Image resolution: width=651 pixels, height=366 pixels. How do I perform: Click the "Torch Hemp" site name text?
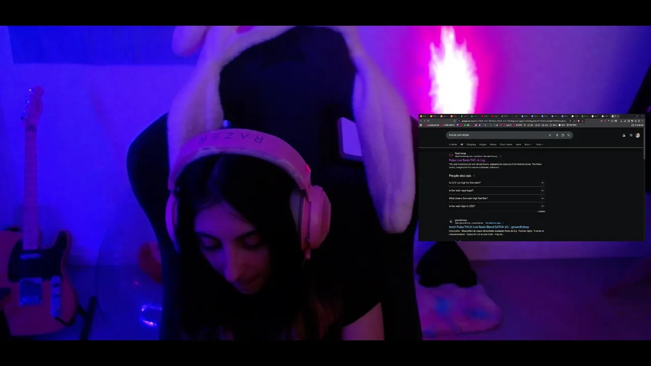point(460,154)
